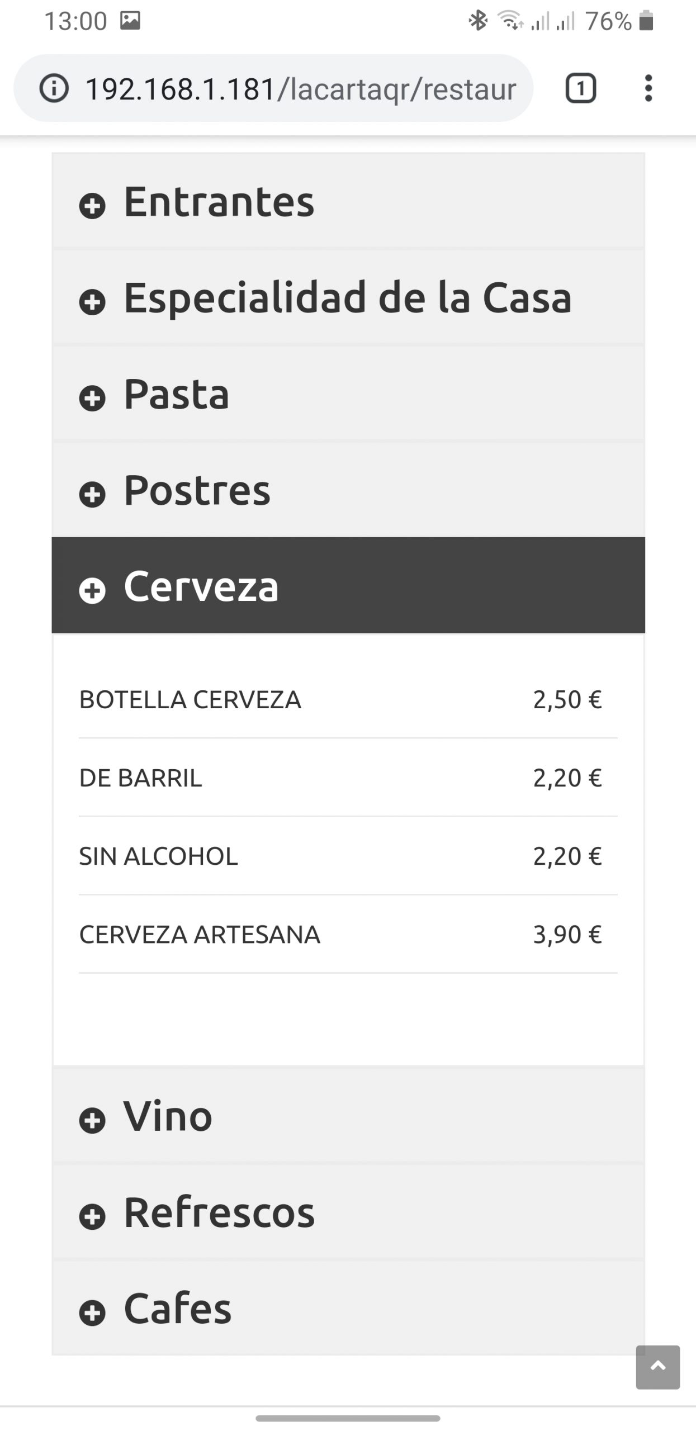
Task: Click the plus icon beside Entrantes
Action: (x=92, y=206)
